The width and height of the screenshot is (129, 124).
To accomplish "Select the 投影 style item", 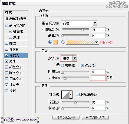I will pos(16,91).
